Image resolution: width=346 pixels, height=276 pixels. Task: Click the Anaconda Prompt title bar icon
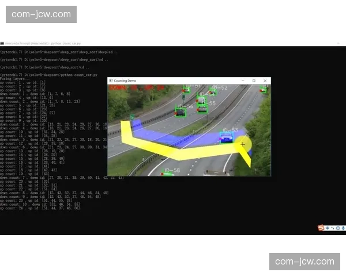tap(2, 43)
